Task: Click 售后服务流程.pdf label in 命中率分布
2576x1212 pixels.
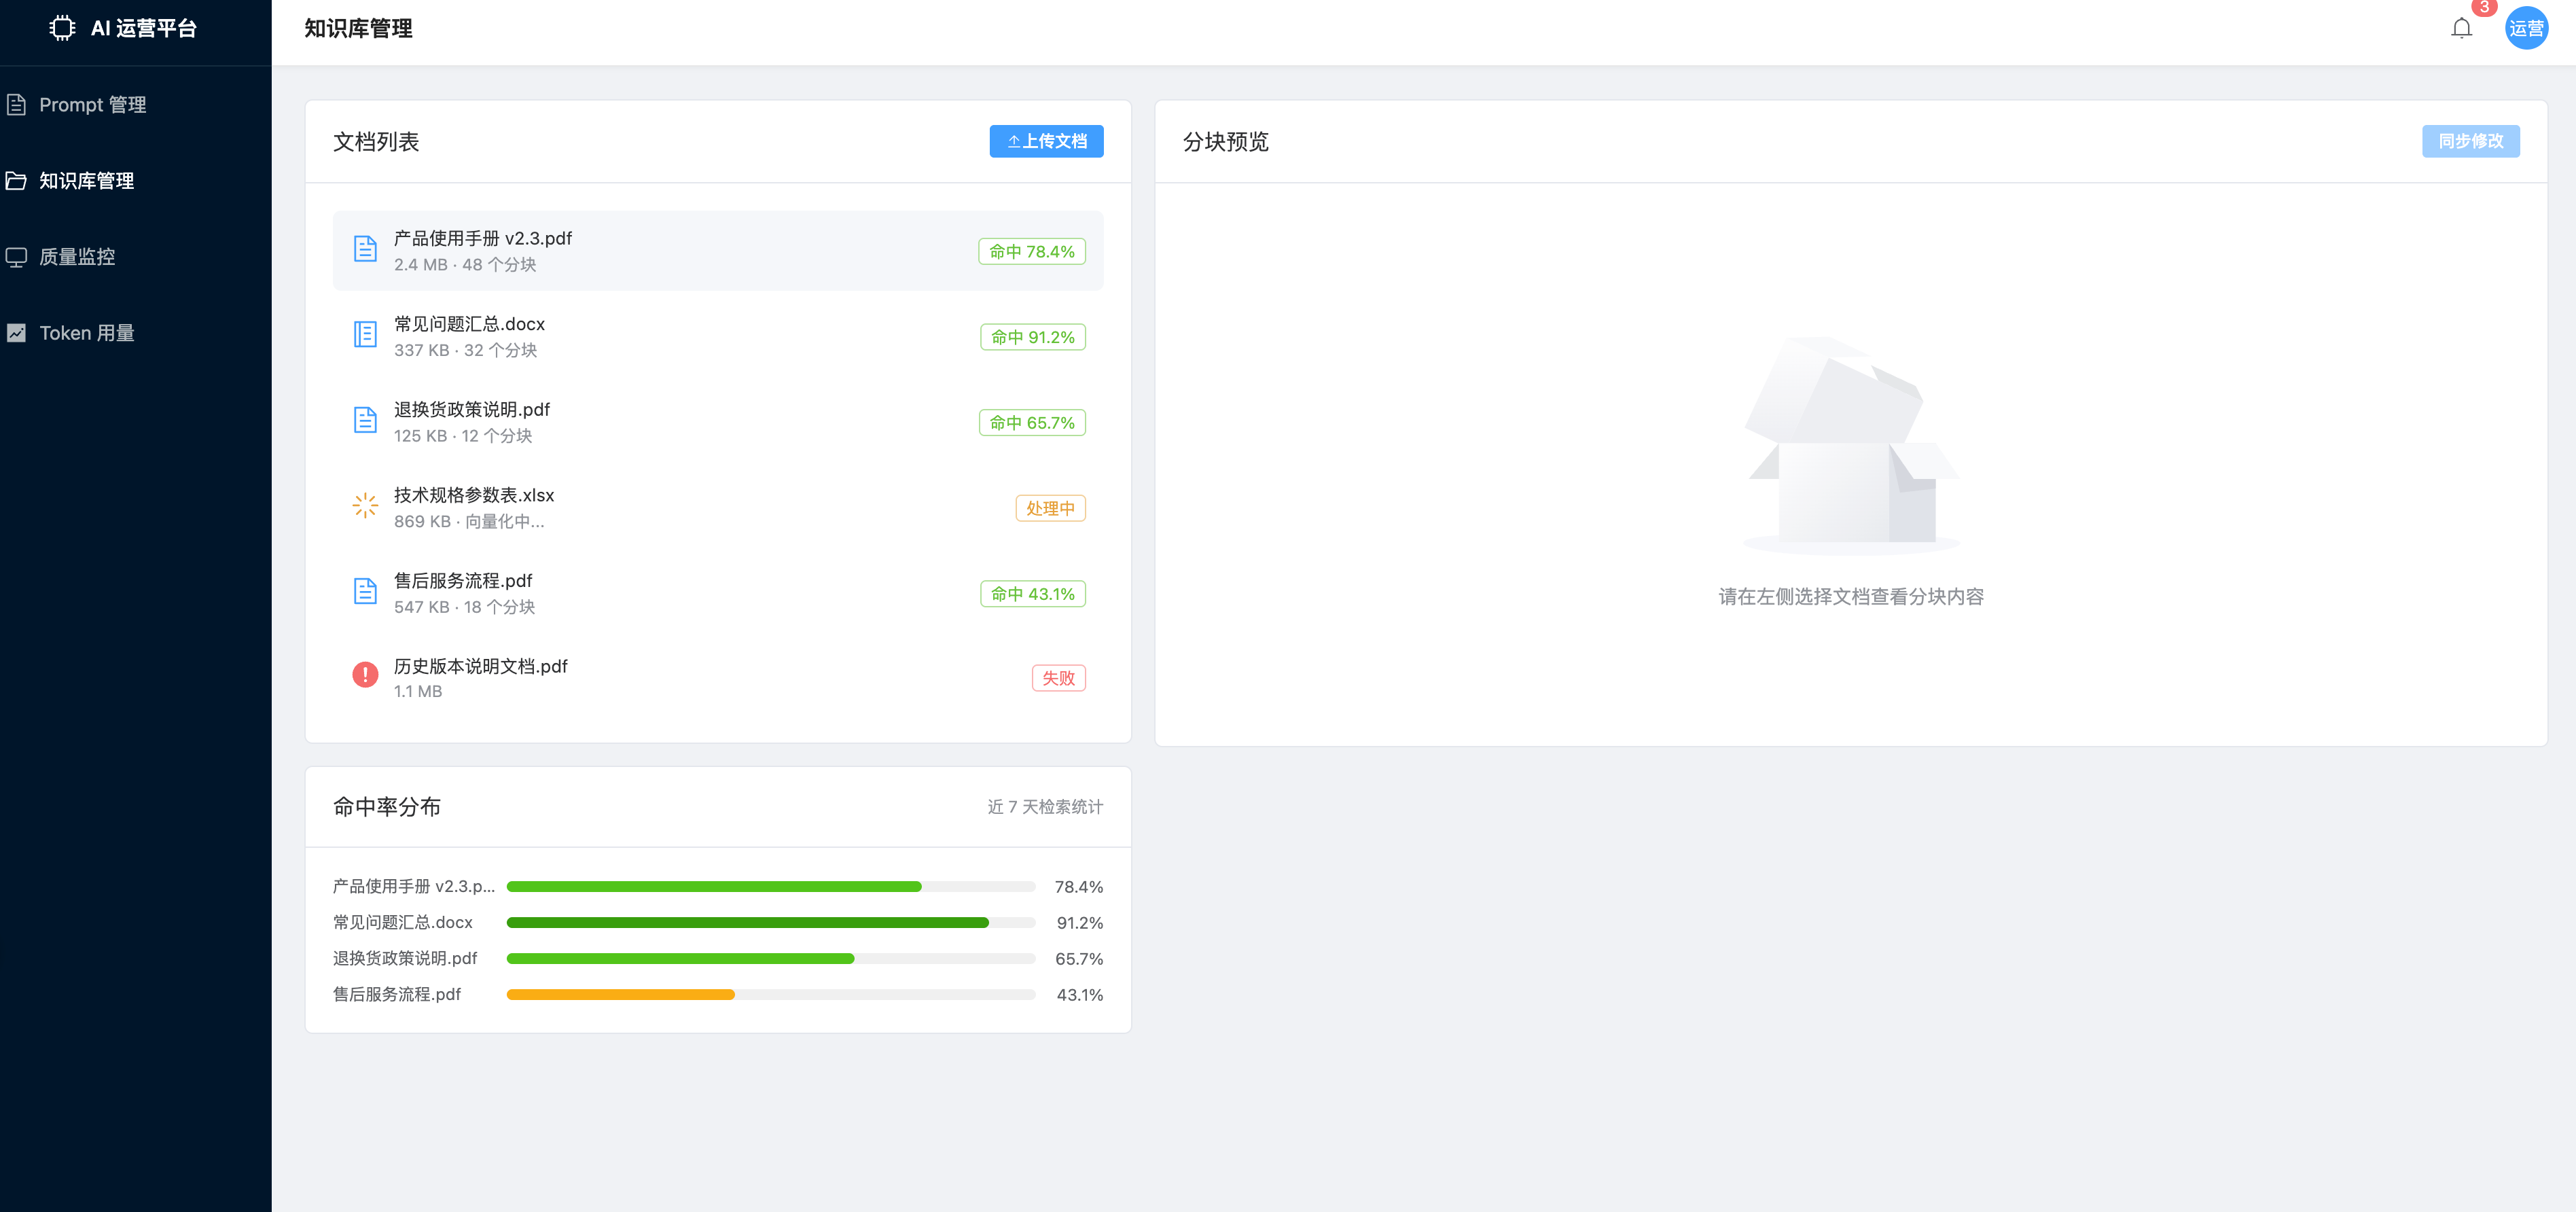Action: (396, 995)
